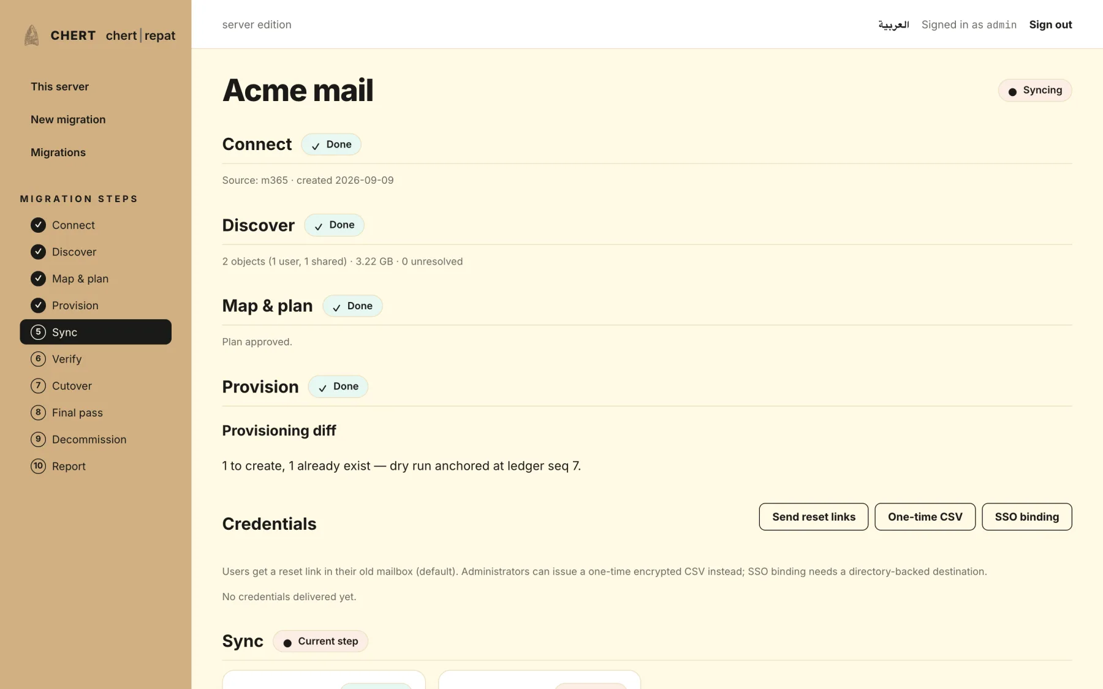Click the CHERT brand name link

(73, 36)
